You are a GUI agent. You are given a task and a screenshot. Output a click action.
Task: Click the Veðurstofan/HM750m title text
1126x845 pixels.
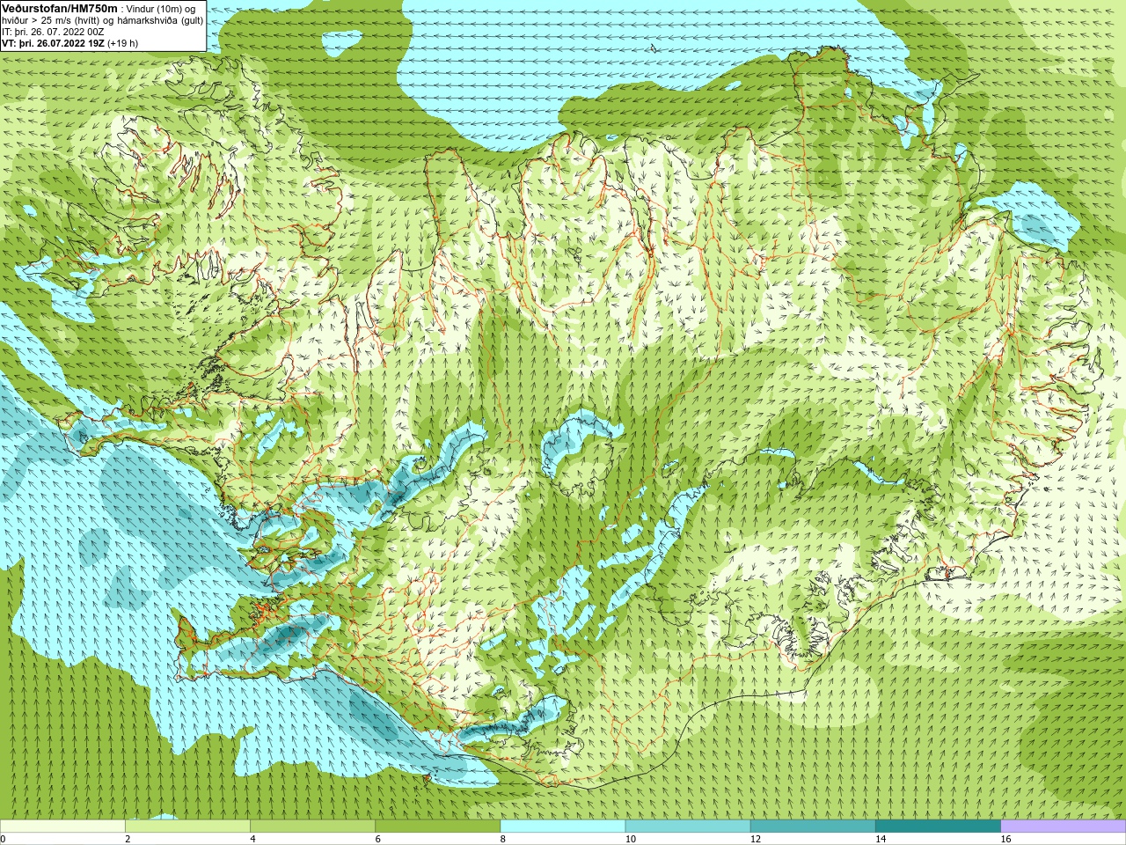[x=60, y=8]
